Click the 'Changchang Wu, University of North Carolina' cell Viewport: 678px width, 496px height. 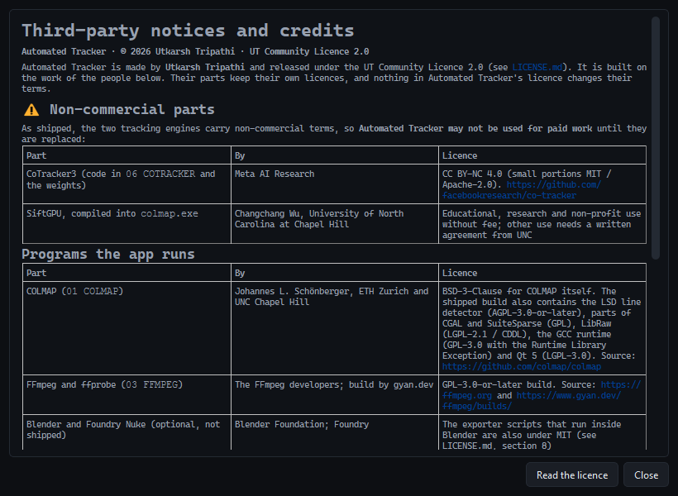[335, 223]
